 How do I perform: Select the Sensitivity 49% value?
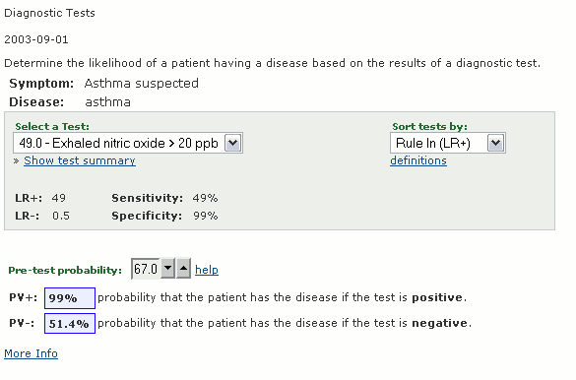point(205,198)
